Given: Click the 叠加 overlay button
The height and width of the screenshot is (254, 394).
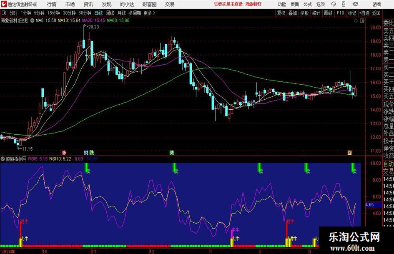Looking at the screenshot, I should [x=293, y=13].
